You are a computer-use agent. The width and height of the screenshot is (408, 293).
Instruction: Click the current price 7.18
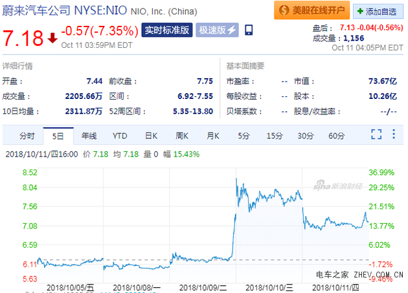click(23, 38)
